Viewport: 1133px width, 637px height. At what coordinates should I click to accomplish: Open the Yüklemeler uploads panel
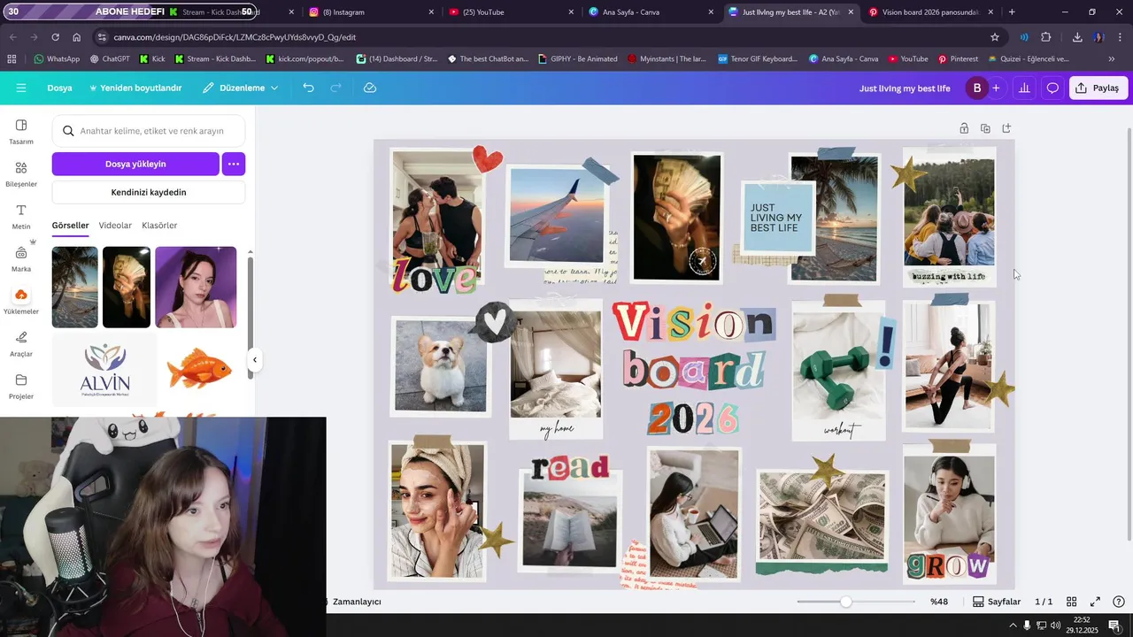(x=21, y=301)
